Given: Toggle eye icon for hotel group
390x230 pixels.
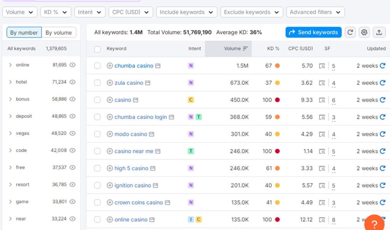Looking at the screenshot, I should 72,82.
